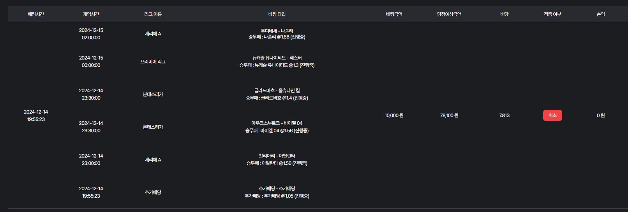Click the 배당 column header
628x212 pixels.
click(x=504, y=14)
